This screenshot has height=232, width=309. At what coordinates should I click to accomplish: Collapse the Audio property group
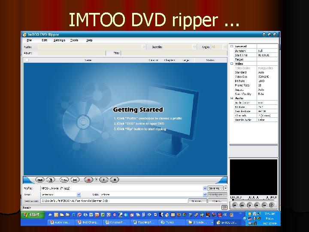(232, 98)
